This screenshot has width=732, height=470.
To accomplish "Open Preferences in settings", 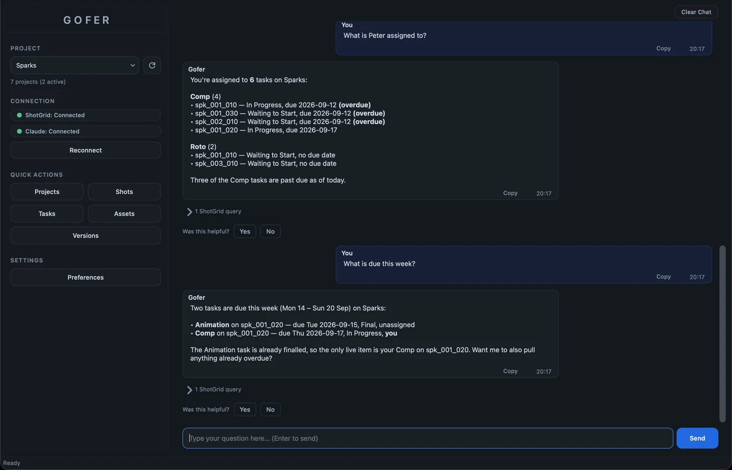I will point(86,277).
